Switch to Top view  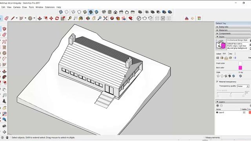tap(110, 12)
